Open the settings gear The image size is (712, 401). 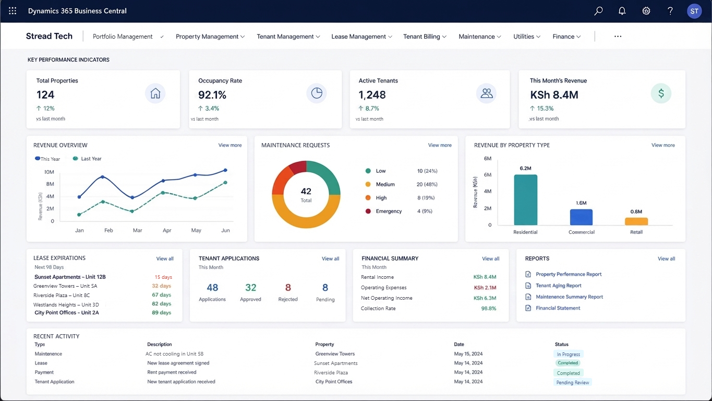coord(646,11)
